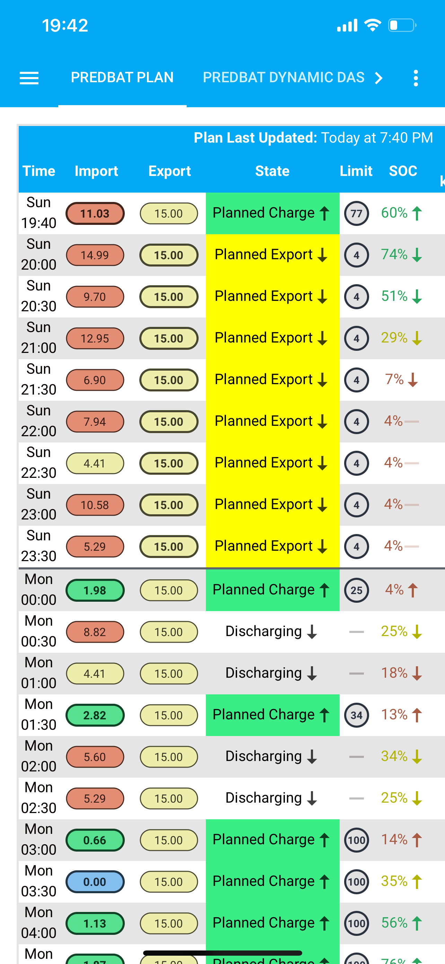Select the Predbat Plan tab
Viewport: 445px width, 964px height.
122,77
